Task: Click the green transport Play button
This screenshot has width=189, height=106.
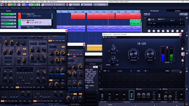Action: (35, 5)
